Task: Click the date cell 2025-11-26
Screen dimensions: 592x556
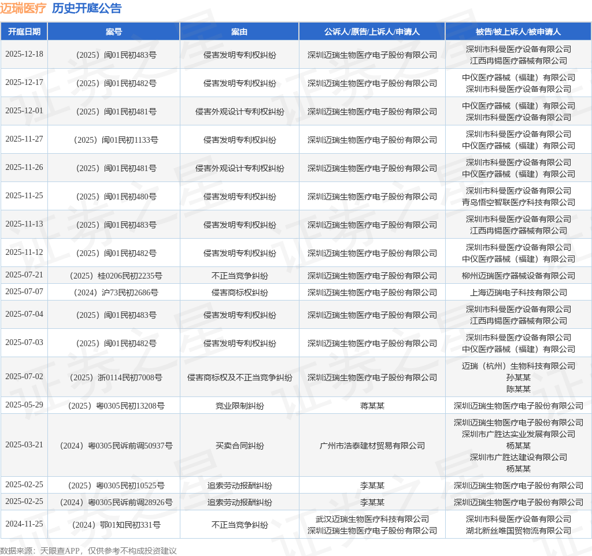Action: [x=24, y=167]
